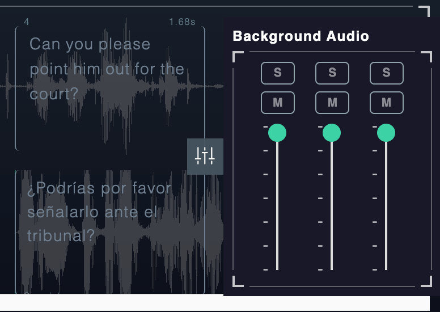Open the audio mixer sliders icon
Viewport: 440px width, 312px height.
[205, 157]
